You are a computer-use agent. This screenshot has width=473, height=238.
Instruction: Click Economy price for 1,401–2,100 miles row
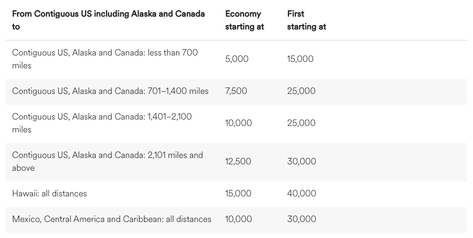coord(239,123)
